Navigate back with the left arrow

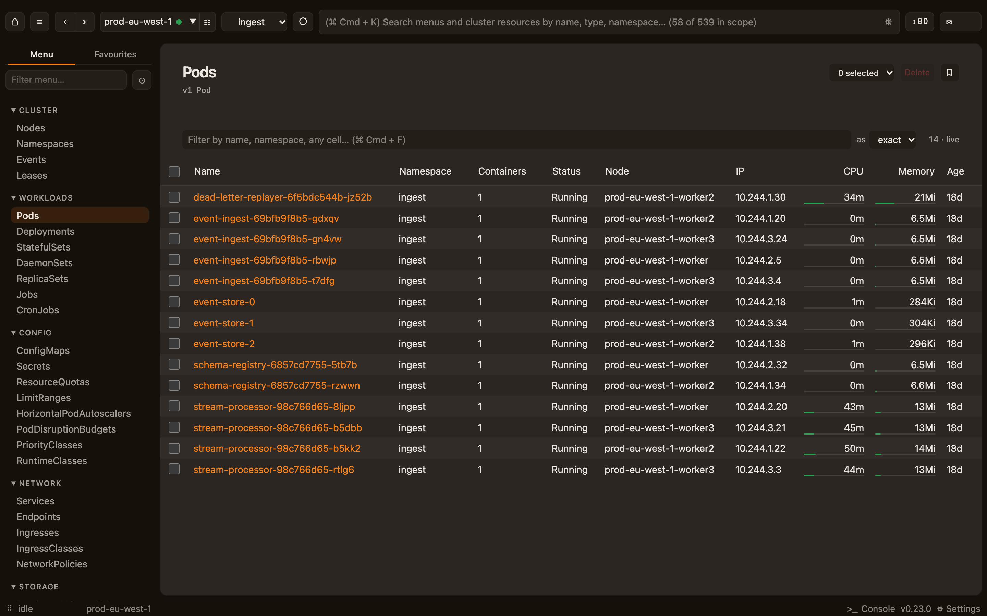pos(65,22)
